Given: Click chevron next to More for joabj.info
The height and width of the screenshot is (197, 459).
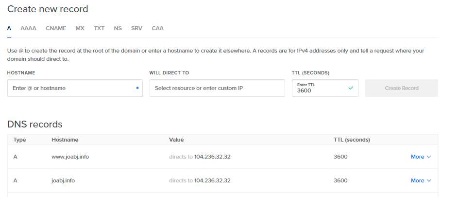Looking at the screenshot, I should pos(429,180).
